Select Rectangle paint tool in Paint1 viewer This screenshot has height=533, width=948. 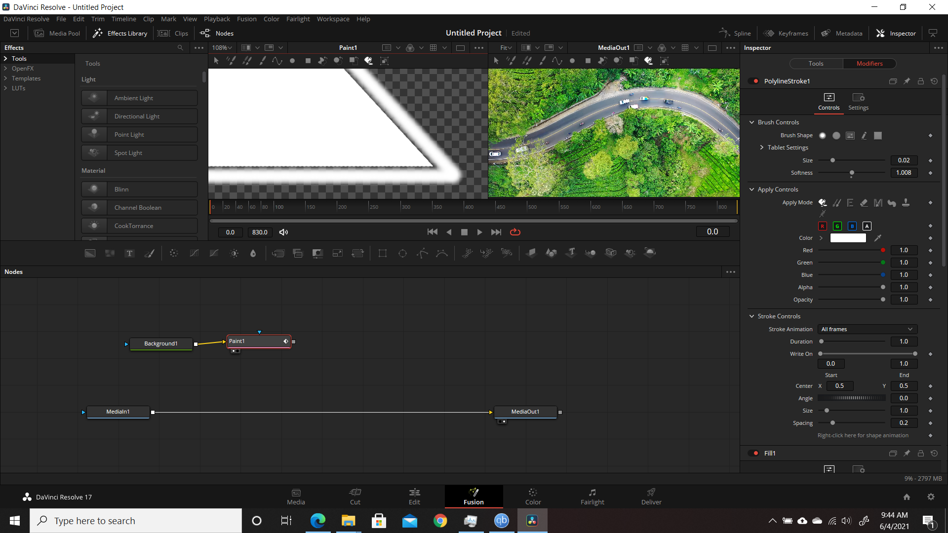[x=308, y=61]
